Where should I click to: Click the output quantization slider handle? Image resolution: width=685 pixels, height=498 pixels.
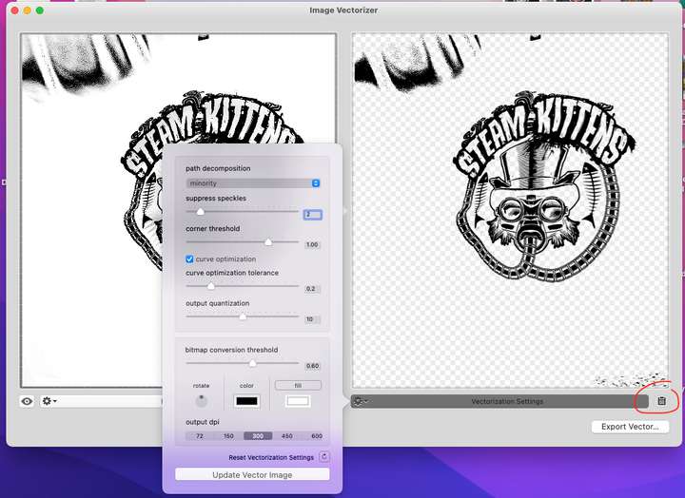tap(243, 316)
